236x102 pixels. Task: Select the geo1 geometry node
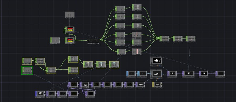click(156, 74)
